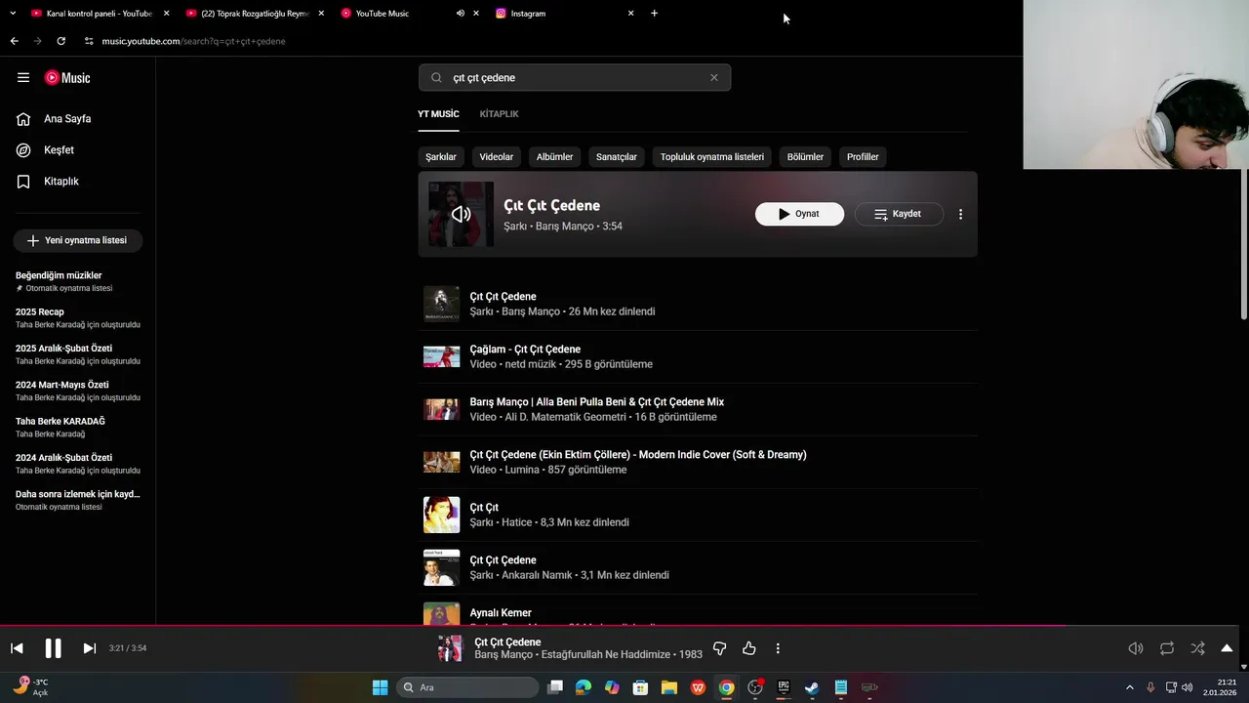The image size is (1249, 703).
Task: Switch to the Instagram browser tab
Action: click(565, 14)
